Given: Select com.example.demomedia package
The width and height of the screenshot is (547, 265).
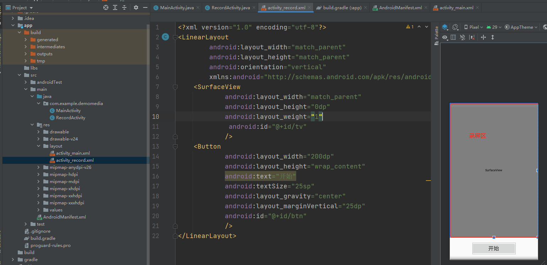Looking at the screenshot, I should 73,104.
